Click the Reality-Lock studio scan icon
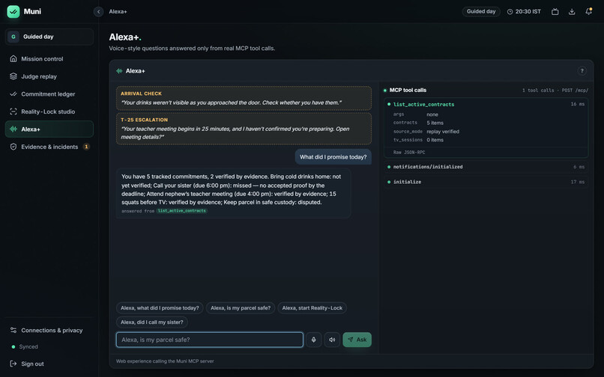 coord(13,111)
